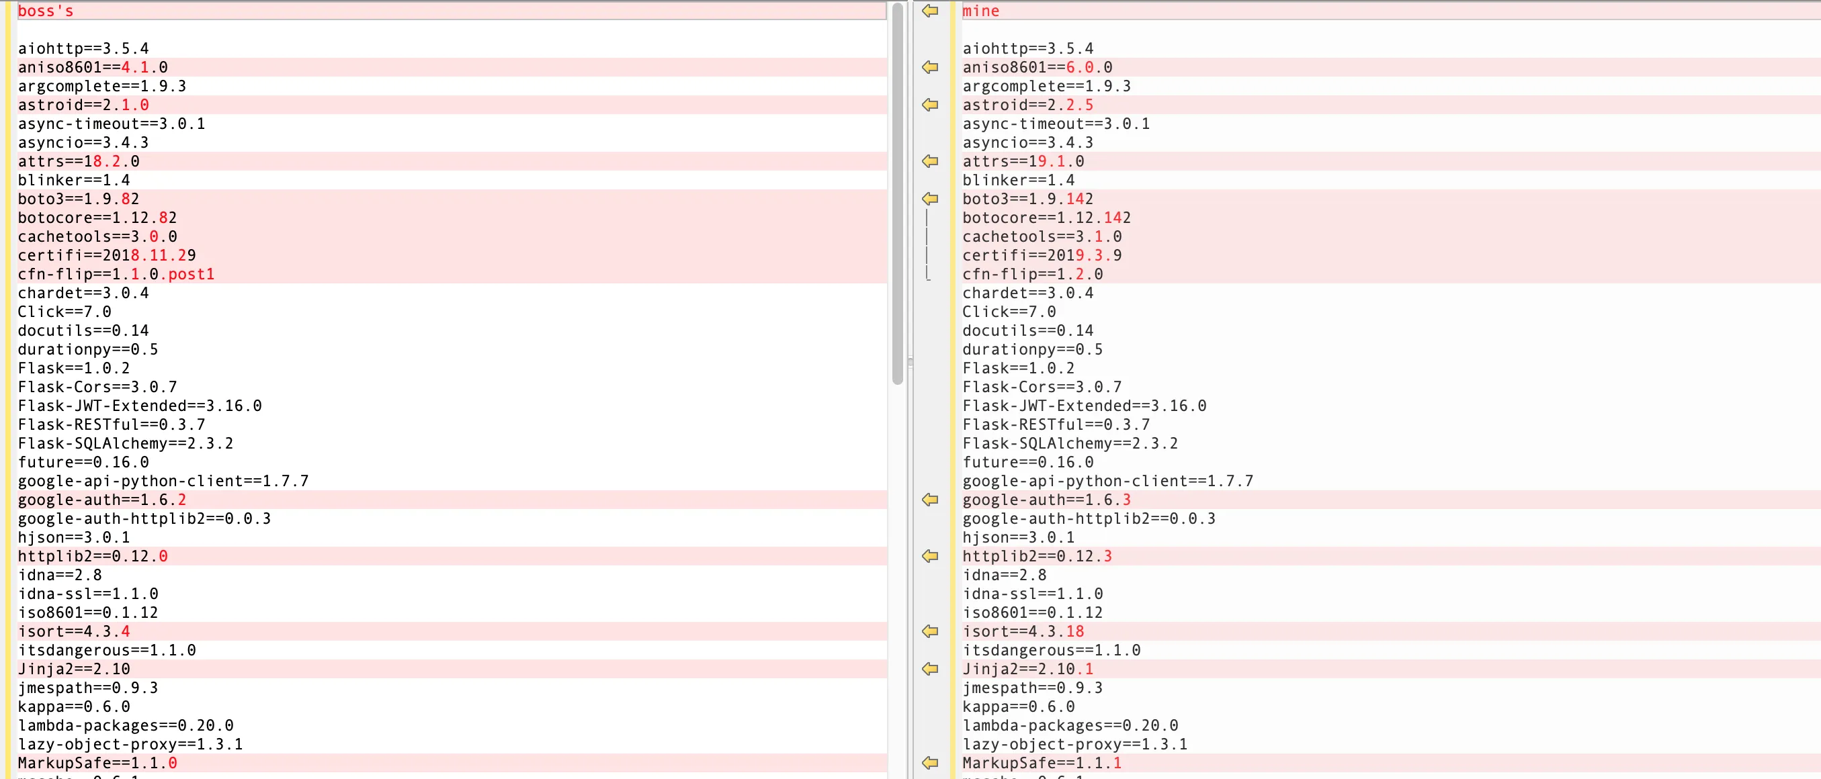
Task: Click merge arrow for isort==4.3.18 line
Action: (x=929, y=631)
